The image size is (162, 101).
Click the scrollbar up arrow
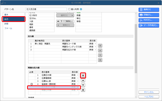tap(136, 13)
